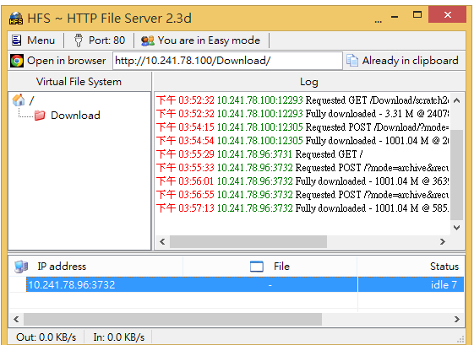Click the plug icon beside Port
474x345 pixels.
pos(79,40)
